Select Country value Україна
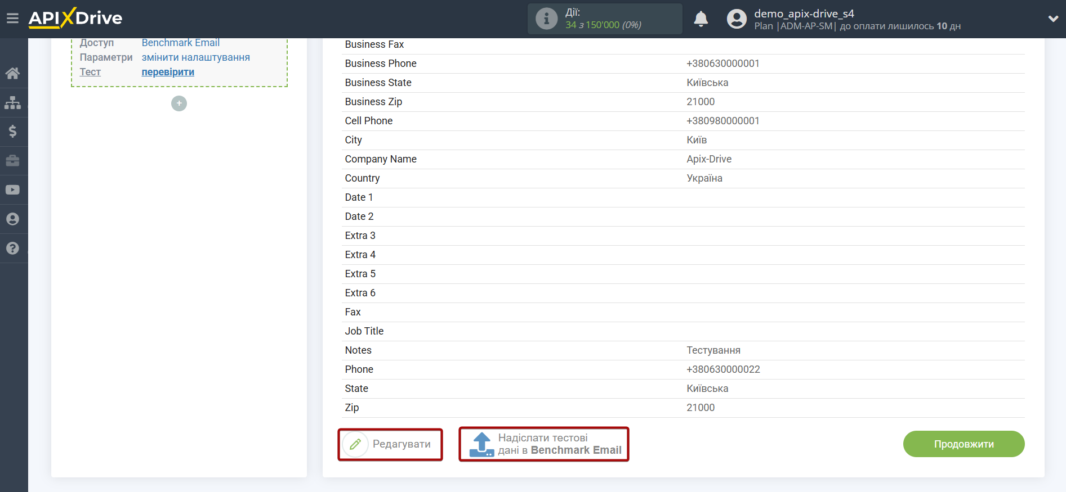The image size is (1066, 492). (704, 178)
